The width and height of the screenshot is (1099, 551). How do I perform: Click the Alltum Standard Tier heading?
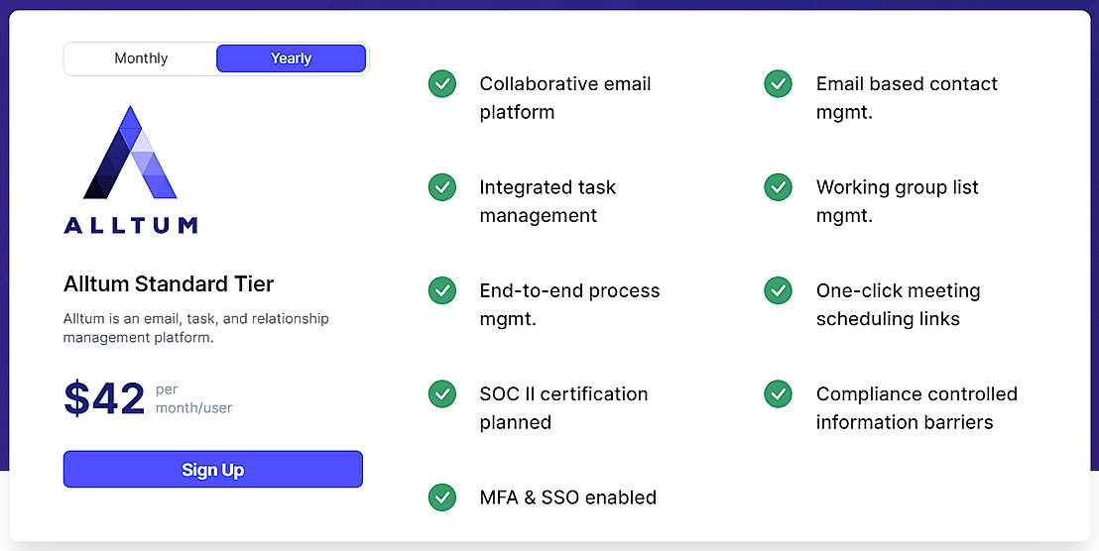[169, 284]
